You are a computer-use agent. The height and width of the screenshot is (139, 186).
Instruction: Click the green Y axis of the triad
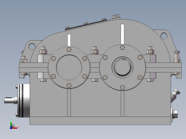tap(11, 124)
